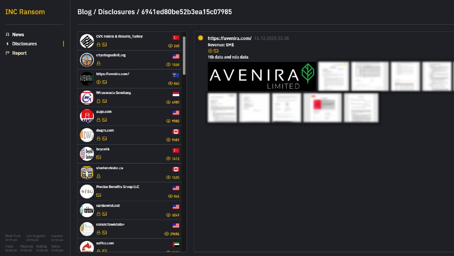Click the INC Ransom logo
The height and width of the screenshot is (256, 454).
[x=25, y=12]
